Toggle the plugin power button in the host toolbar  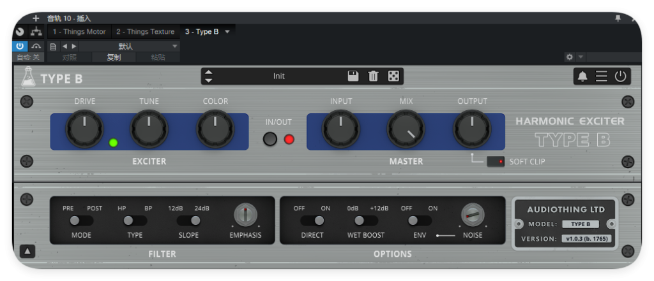pyautogui.click(x=20, y=47)
